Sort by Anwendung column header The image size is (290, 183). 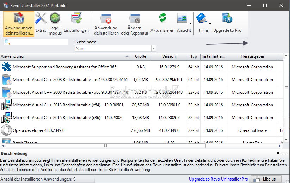[x=65, y=56]
